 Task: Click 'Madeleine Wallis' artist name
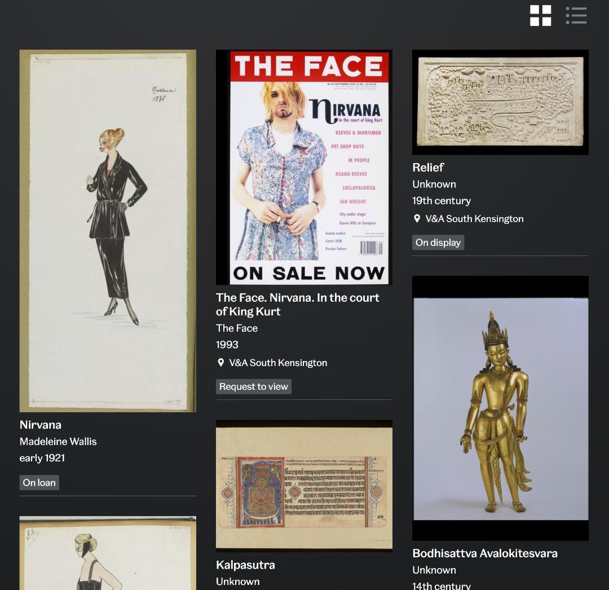pos(58,442)
